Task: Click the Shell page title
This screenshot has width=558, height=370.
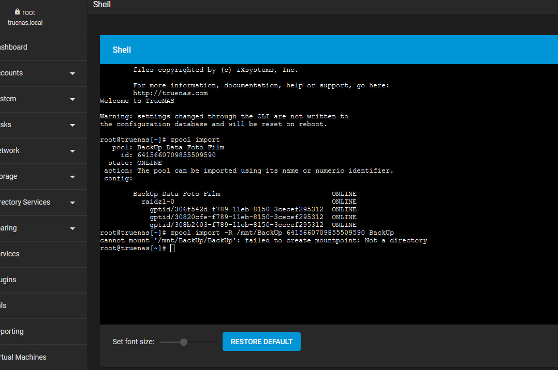Action: pyautogui.click(x=102, y=5)
